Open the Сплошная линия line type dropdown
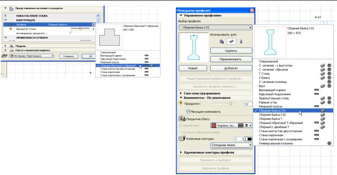This screenshot has height=175, width=337. click(231, 145)
